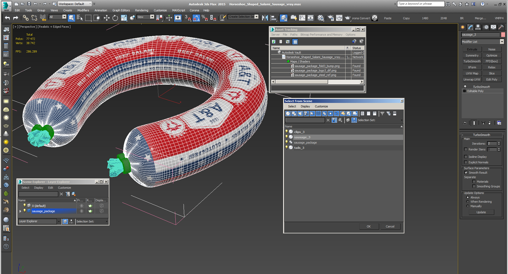Toggle visibility bulb of clips_3 row
Image resolution: width=508 pixels, height=274 pixels.
[287, 132]
